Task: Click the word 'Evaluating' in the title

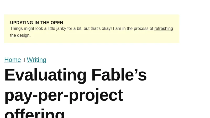Action: click(45, 75)
